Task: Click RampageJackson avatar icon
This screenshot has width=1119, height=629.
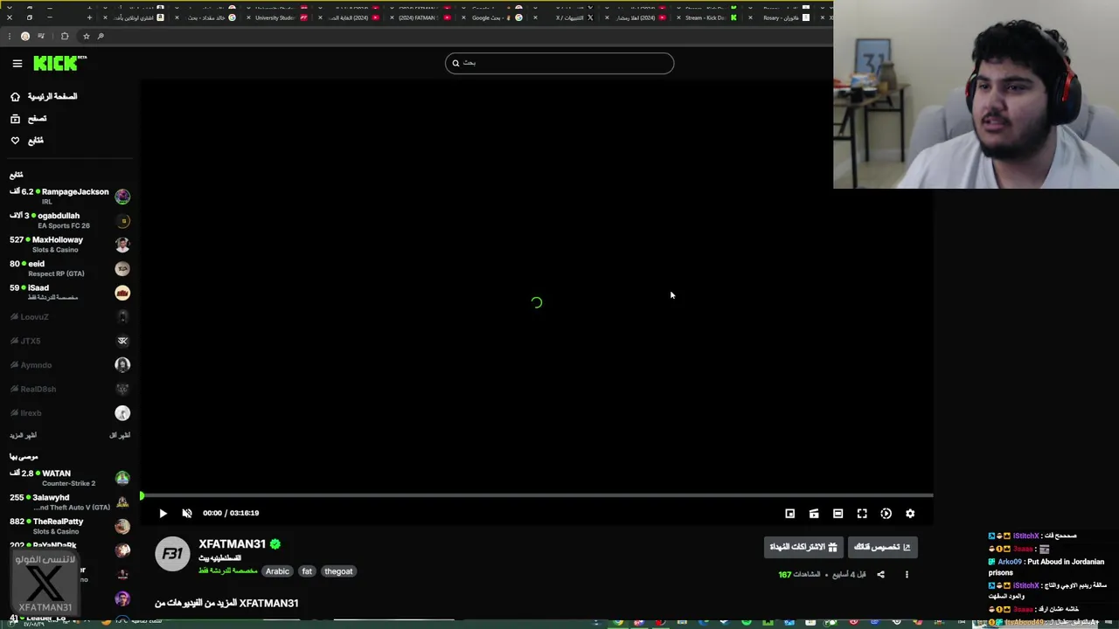Action: (x=122, y=197)
